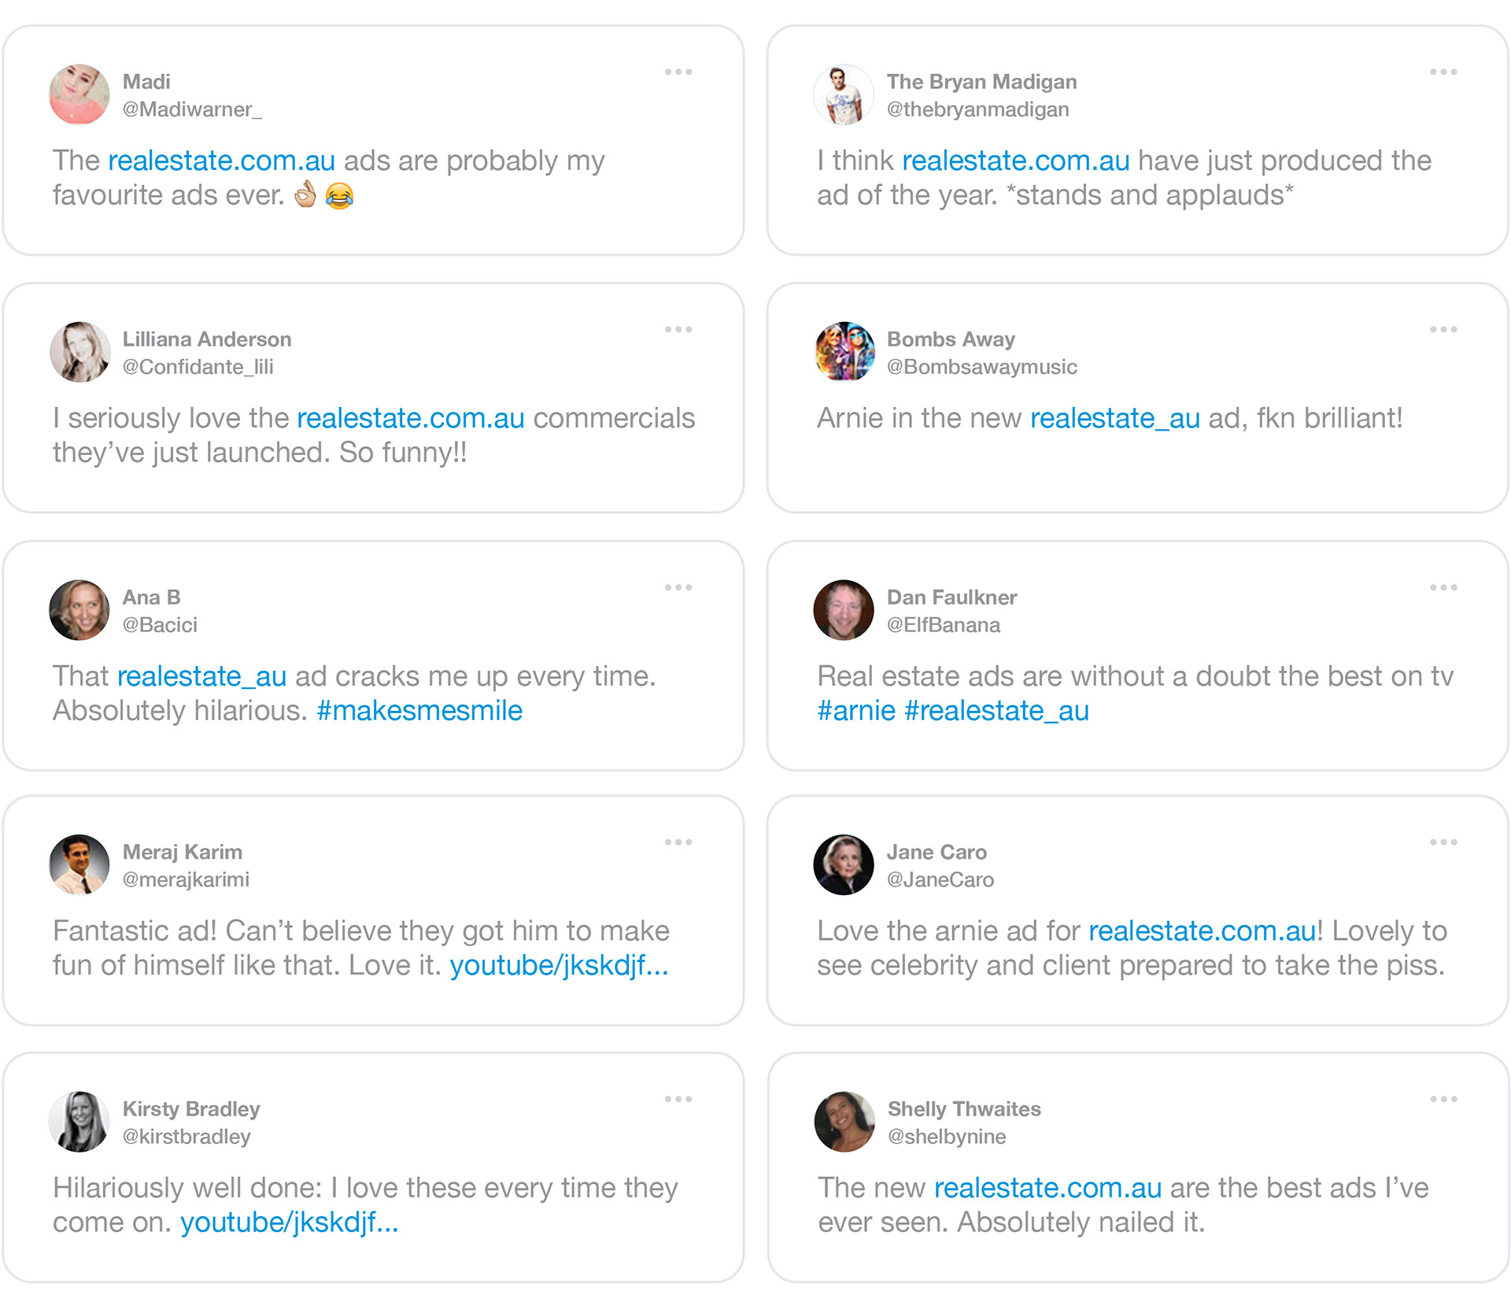Open youtube link in Kirsty Bradley's tweet
Viewport: 1511px width, 1310px height.
coord(289,1223)
